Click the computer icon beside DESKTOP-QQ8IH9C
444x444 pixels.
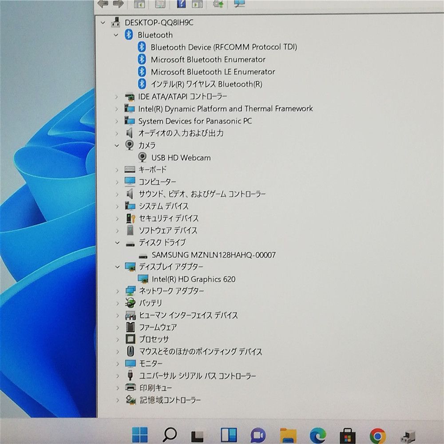115,22
